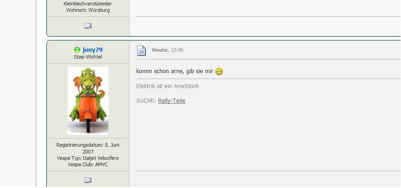Click the Stasi-Wichtel user title

click(88, 57)
